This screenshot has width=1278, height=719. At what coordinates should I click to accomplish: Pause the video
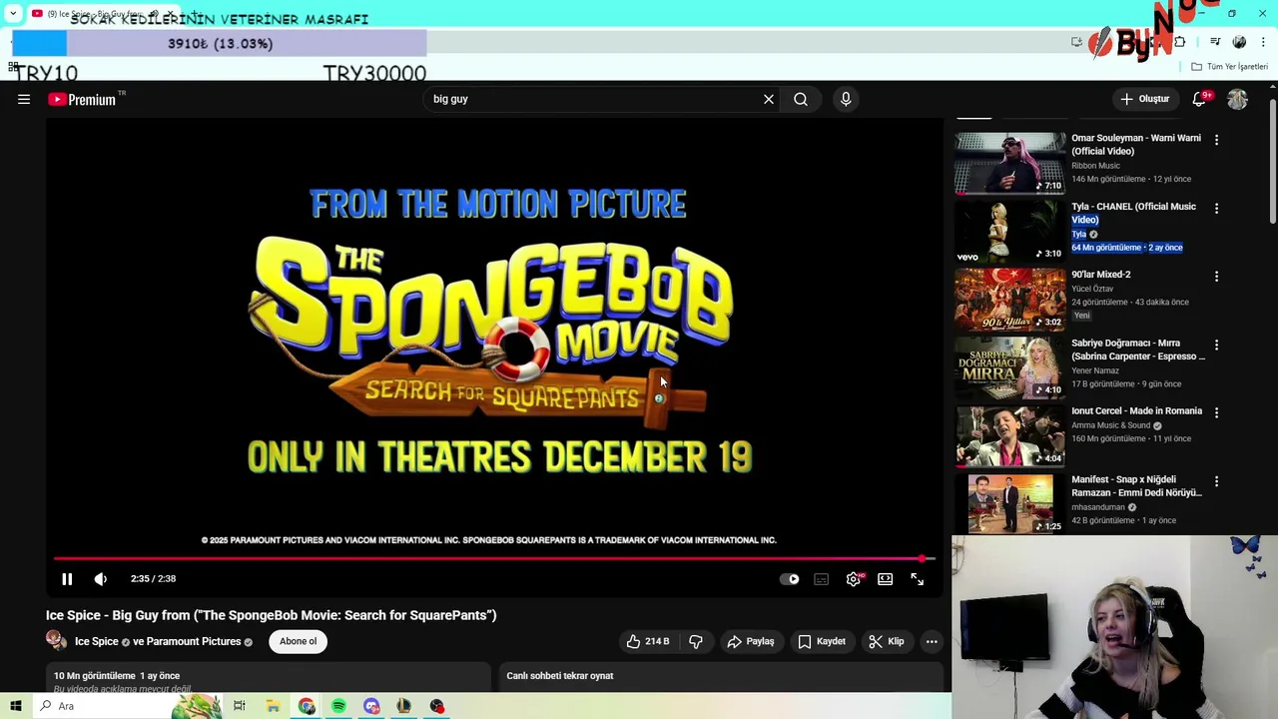pyautogui.click(x=67, y=579)
